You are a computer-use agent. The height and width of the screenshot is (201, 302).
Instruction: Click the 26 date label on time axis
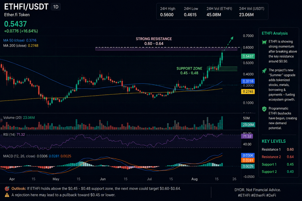[x=234, y=179]
